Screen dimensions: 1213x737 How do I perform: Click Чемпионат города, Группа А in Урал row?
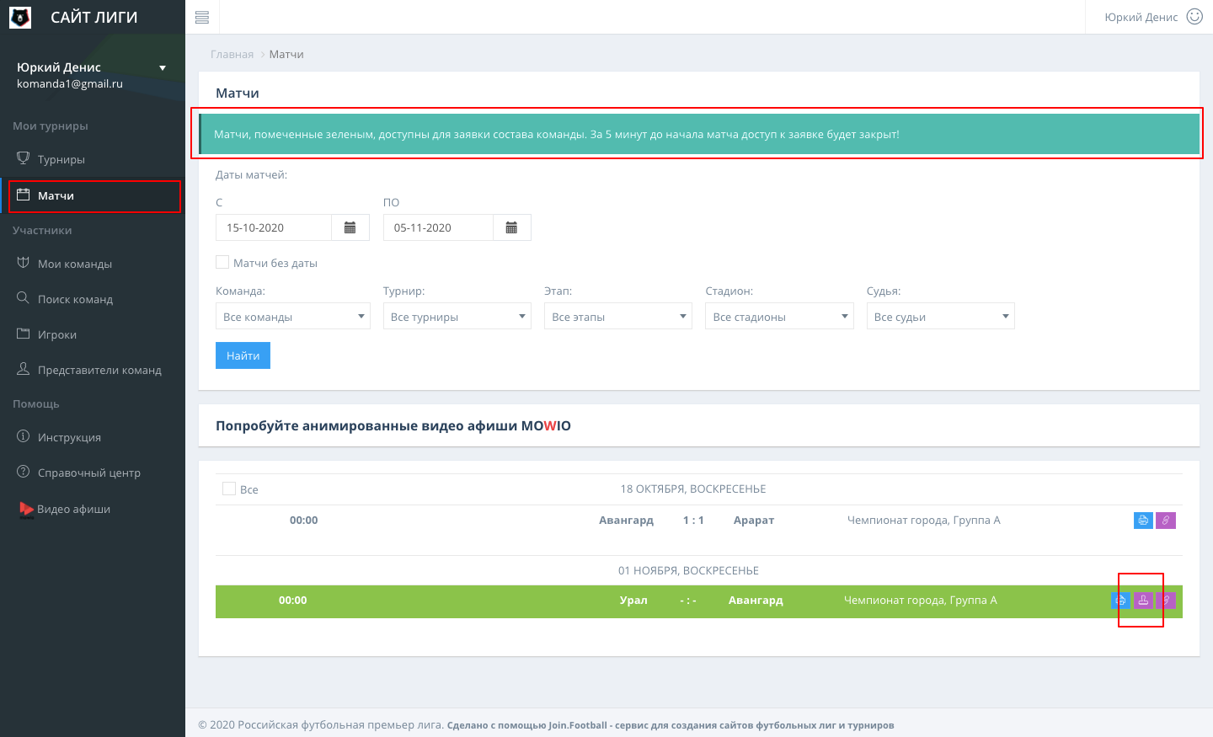click(921, 601)
